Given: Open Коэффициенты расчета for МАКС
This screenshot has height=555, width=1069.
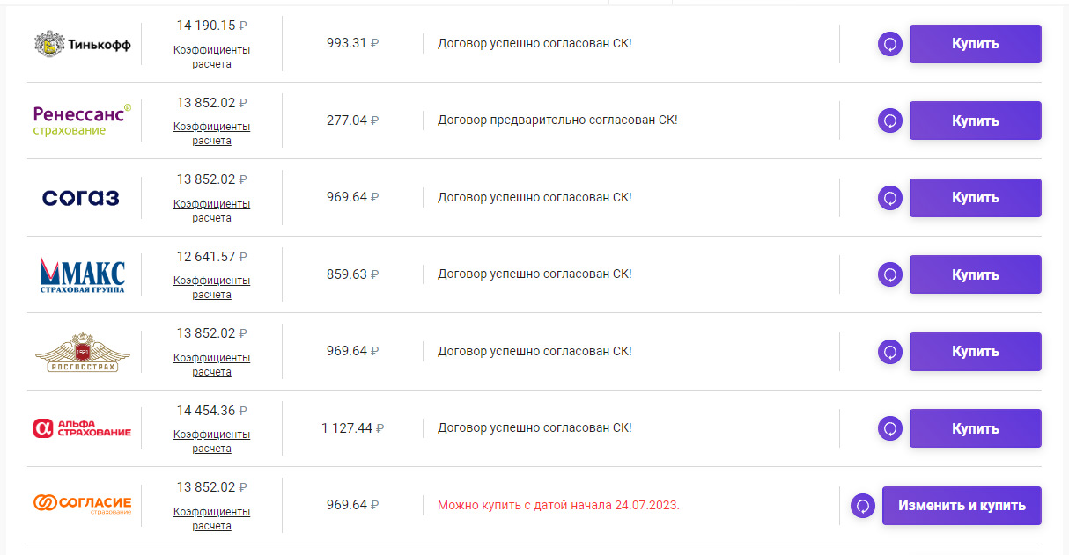Looking at the screenshot, I should [211, 288].
